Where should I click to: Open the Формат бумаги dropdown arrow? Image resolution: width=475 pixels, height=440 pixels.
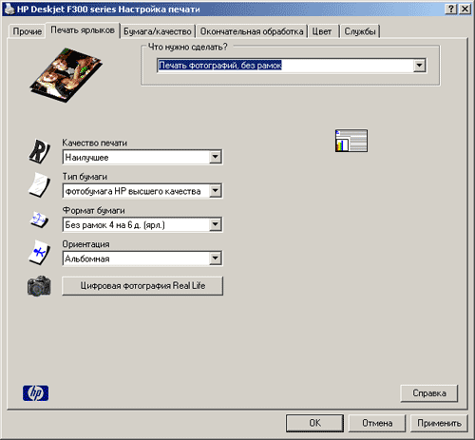215,224
